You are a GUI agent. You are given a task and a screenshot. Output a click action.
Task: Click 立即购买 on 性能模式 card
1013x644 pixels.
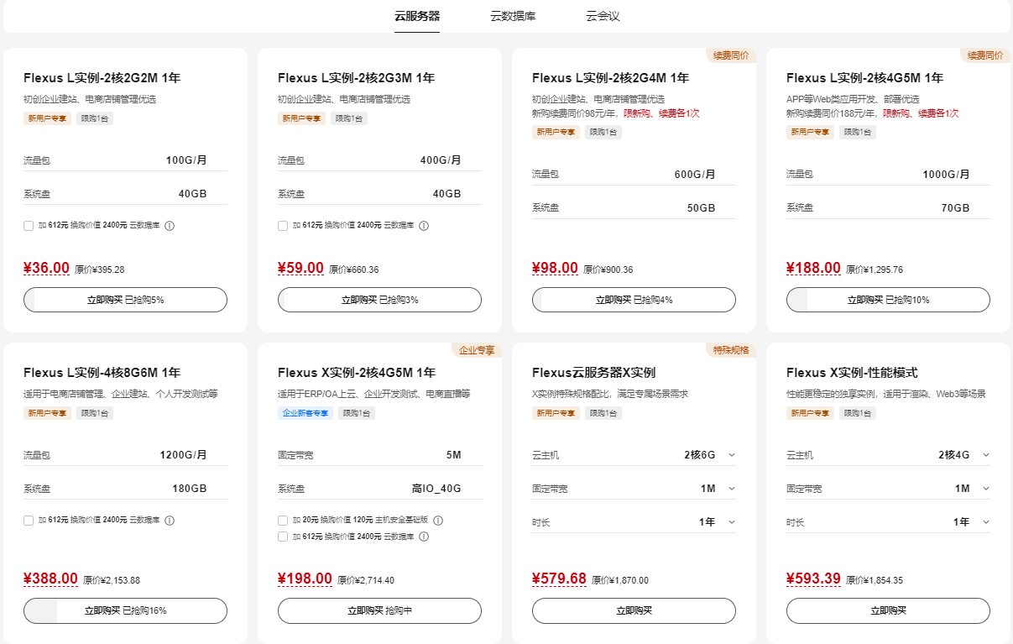coord(888,610)
